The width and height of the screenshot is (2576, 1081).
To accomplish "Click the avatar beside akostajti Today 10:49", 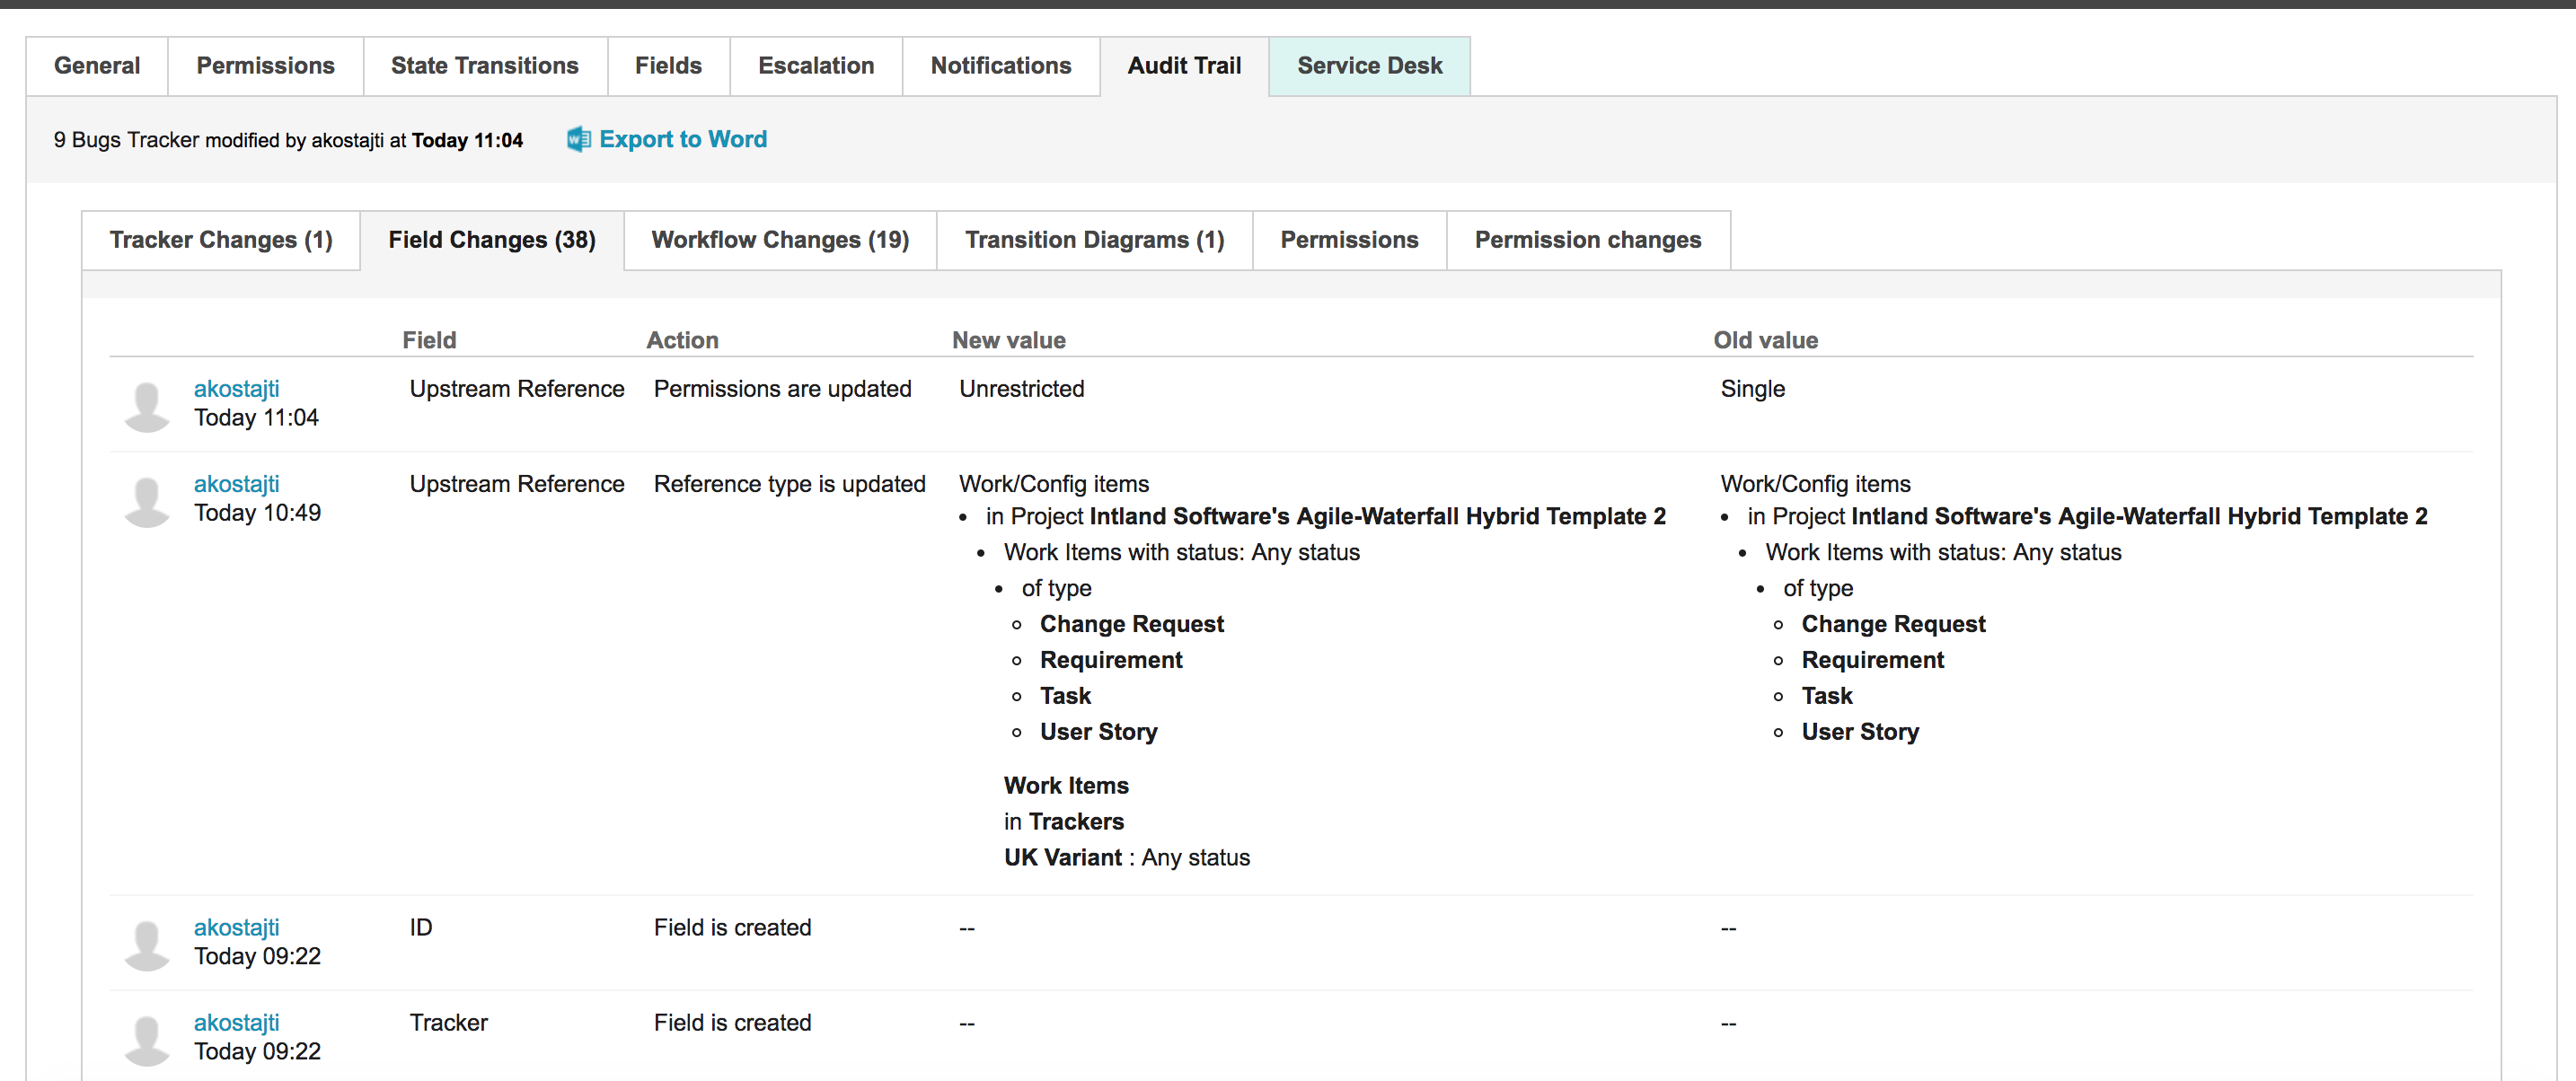I will click(x=146, y=499).
